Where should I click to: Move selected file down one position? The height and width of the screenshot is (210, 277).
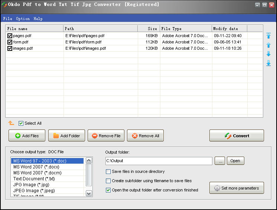(268, 54)
